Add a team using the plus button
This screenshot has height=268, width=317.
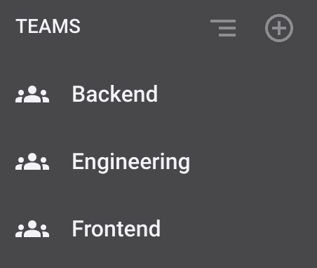click(x=279, y=28)
